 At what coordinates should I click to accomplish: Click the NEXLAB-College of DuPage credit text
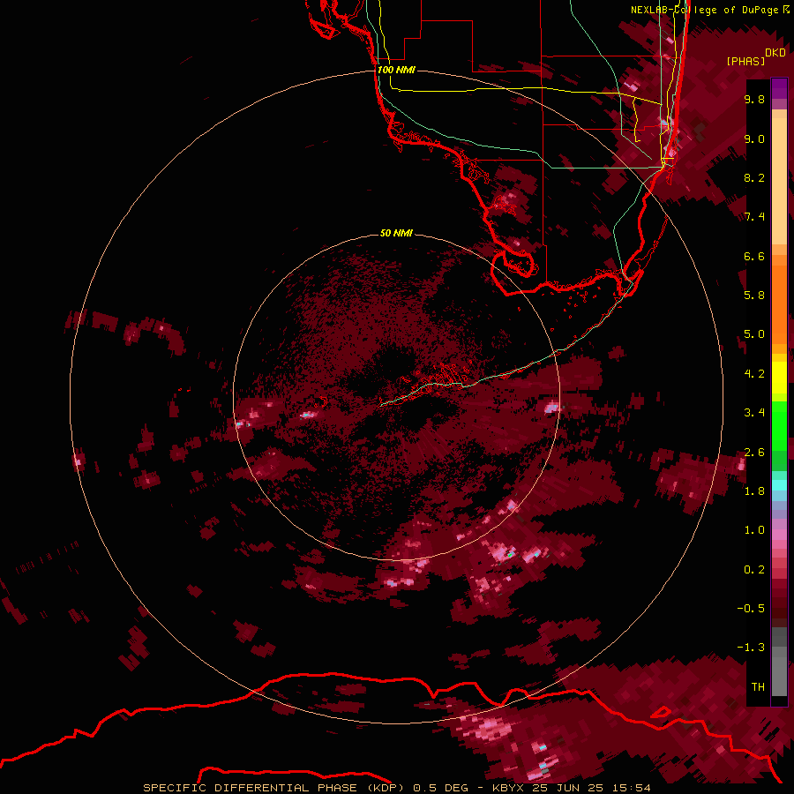pos(704,10)
